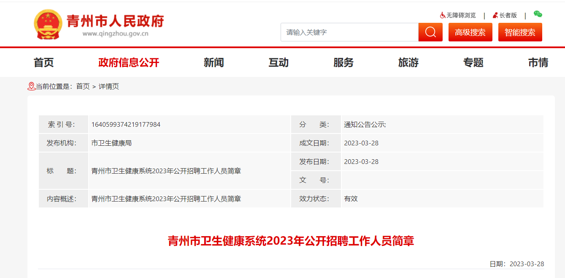Open 高级搜索 advanced search
The height and width of the screenshot is (278, 565).
pyautogui.click(x=470, y=32)
